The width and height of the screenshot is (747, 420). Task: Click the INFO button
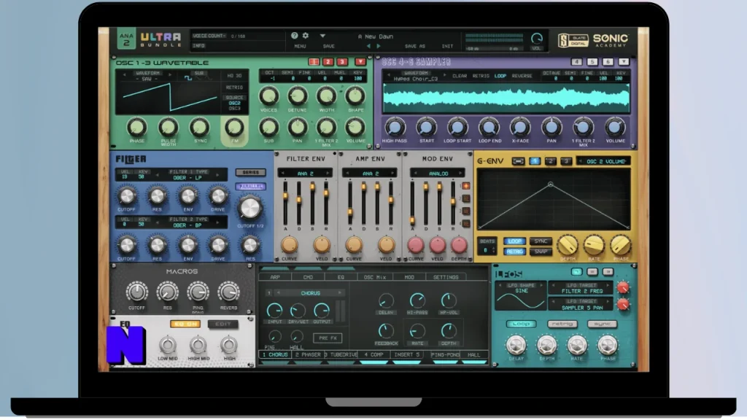click(x=198, y=46)
